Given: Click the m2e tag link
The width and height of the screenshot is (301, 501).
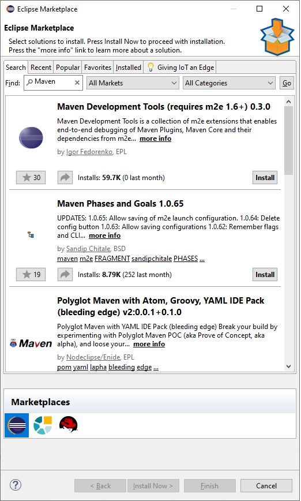Looking at the screenshot, I should click(x=86, y=259).
